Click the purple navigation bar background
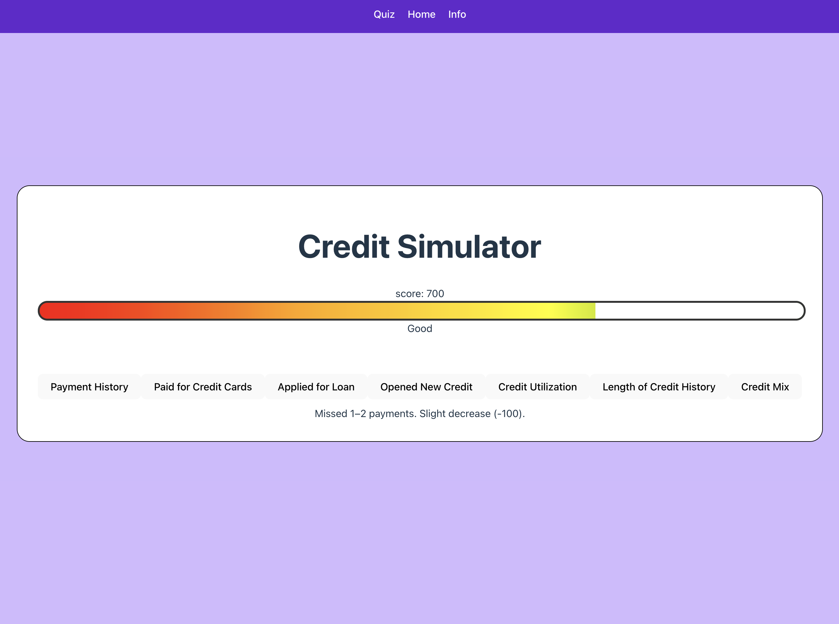This screenshot has width=839, height=624. coord(151,16)
